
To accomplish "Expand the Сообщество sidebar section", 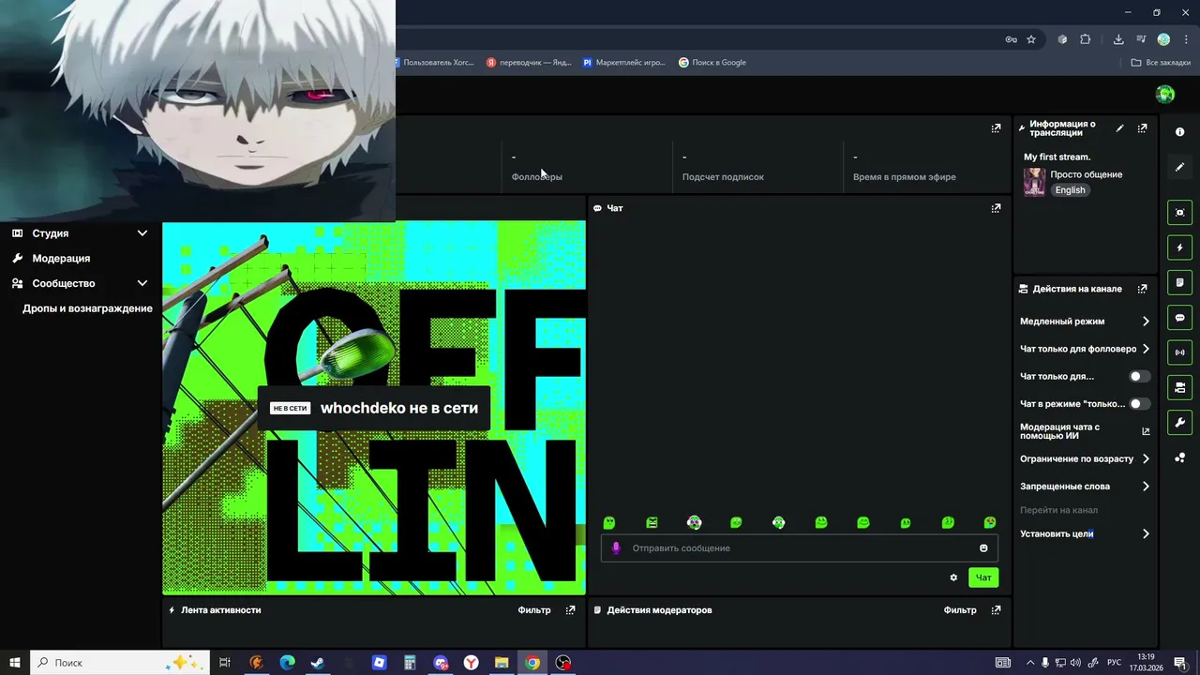I will 142,283.
